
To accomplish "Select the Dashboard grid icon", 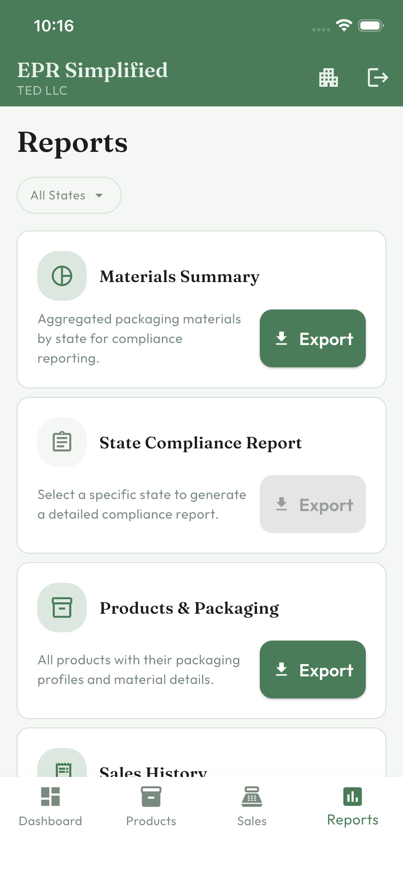I will [50, 796].
